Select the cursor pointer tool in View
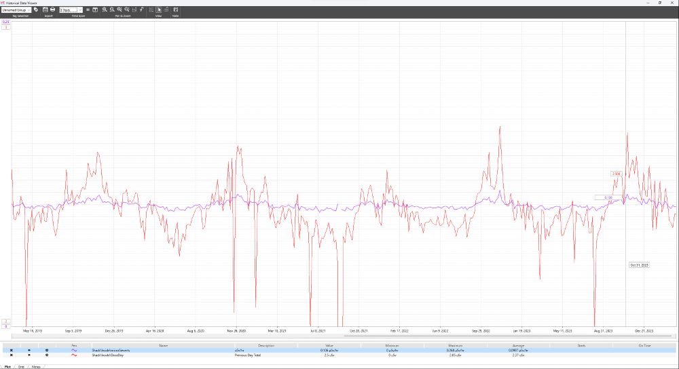 (x=158, y=9)
